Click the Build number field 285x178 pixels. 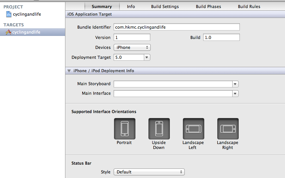point(221,37)
